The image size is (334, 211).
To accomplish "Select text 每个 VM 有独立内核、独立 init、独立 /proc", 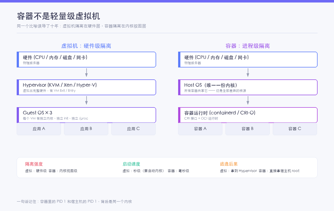I will pyautogui.click(x=55, y=119).
